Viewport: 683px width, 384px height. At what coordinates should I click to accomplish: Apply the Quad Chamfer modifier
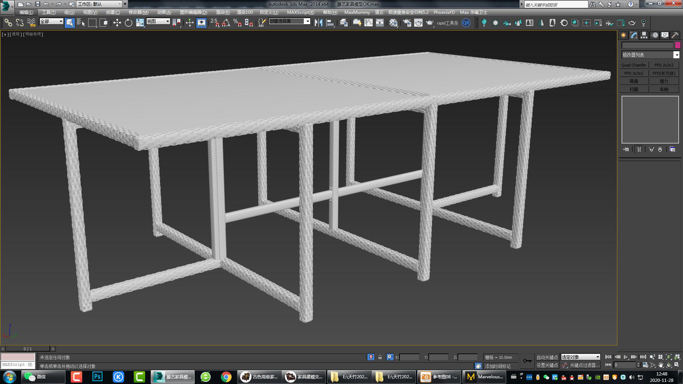click(634, 65)
